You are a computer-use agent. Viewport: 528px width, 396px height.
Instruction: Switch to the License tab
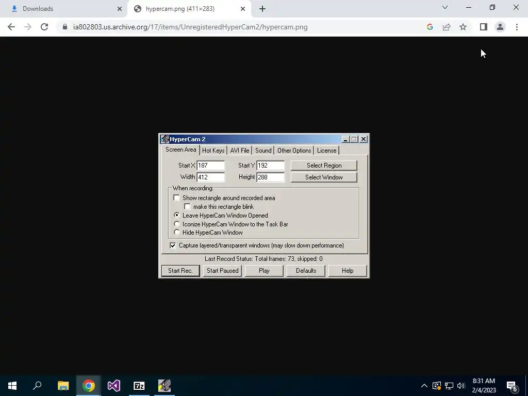click(326, 151)
